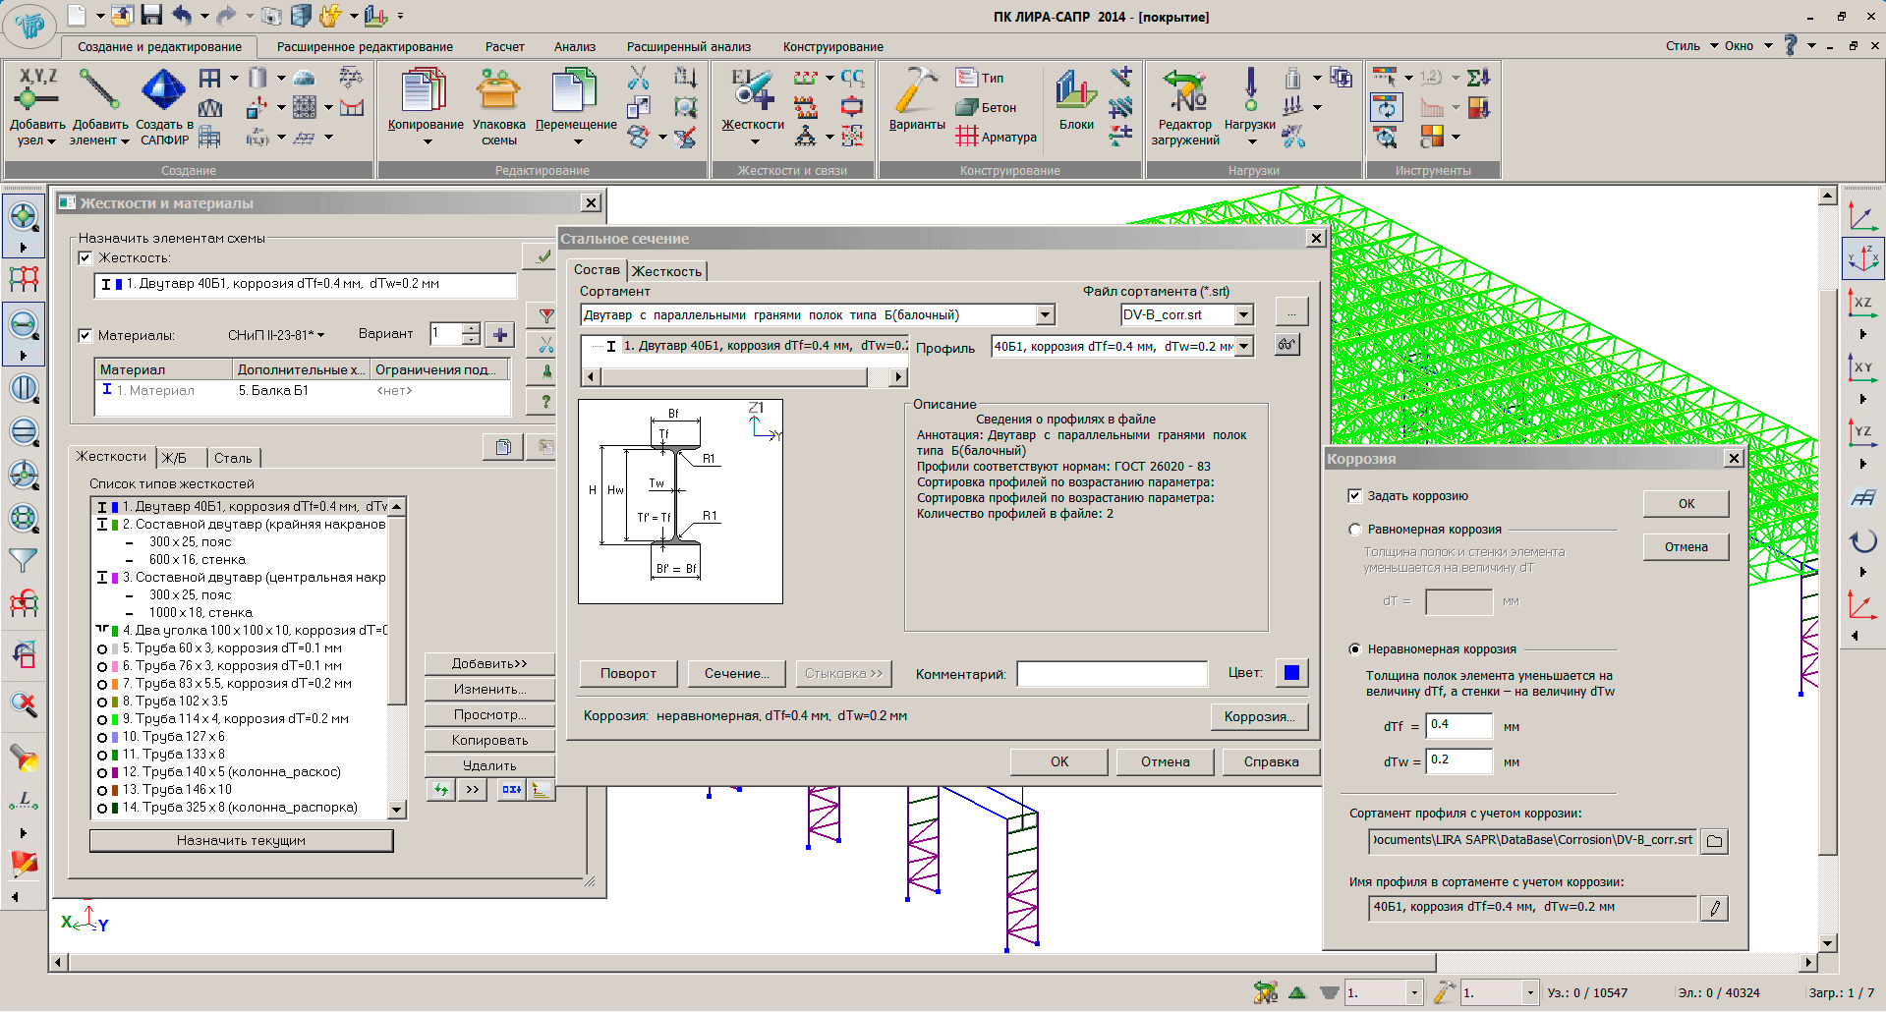1886x1012 pixels.
Task: Toggle the 'Задать коррозию' checkbox
Action: click(x=1355, y=496)
